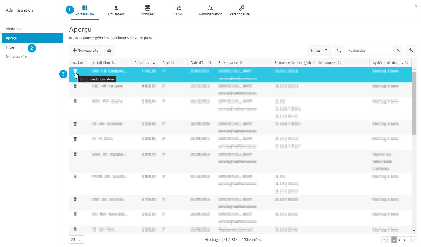Click the trash icon in the sixth table row
The height and width of the screenshot is (247, 421).
coord(75,154)
